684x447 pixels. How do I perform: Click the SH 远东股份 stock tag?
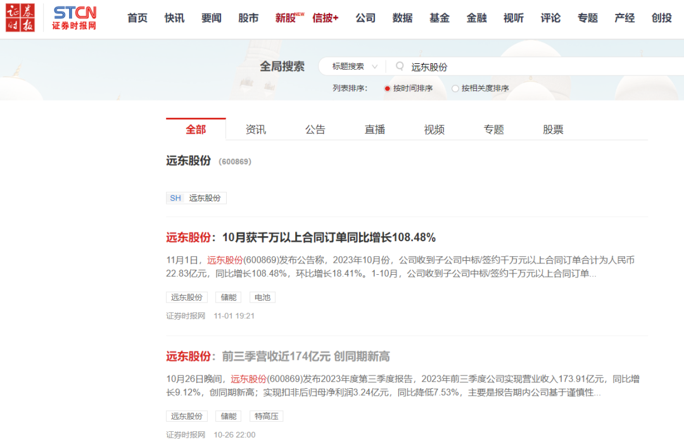tap(196, 198)
